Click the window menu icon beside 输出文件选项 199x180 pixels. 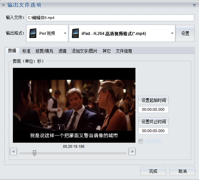click(3, 5)
